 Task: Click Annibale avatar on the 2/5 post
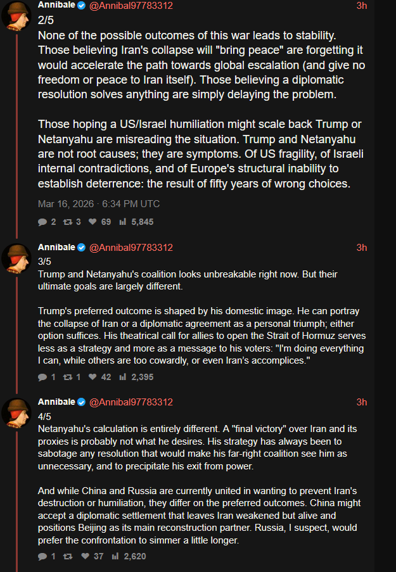coord(16,15)
